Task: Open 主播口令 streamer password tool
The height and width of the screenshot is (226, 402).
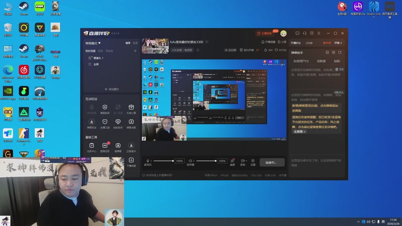Action: (105, 124)
